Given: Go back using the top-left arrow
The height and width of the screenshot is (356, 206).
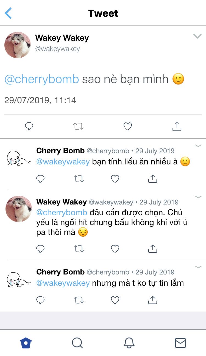Looking at the screenshot, I should coord(8,13).
